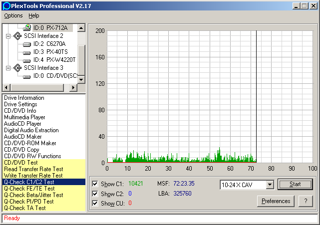
Task: Click the device tree vertical scrollbar thumb
Action: click(81, 60)
